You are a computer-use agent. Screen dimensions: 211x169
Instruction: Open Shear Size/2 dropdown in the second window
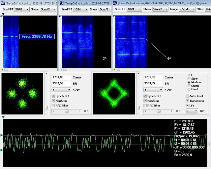(105, 9)
